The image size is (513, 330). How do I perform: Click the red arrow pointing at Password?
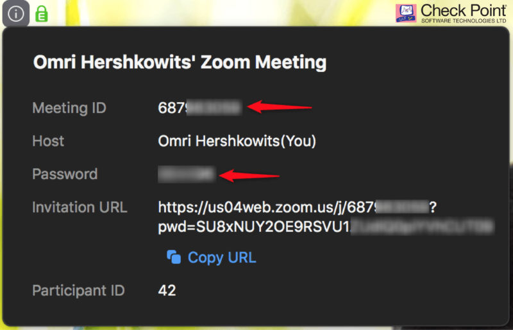pos(249,176)
